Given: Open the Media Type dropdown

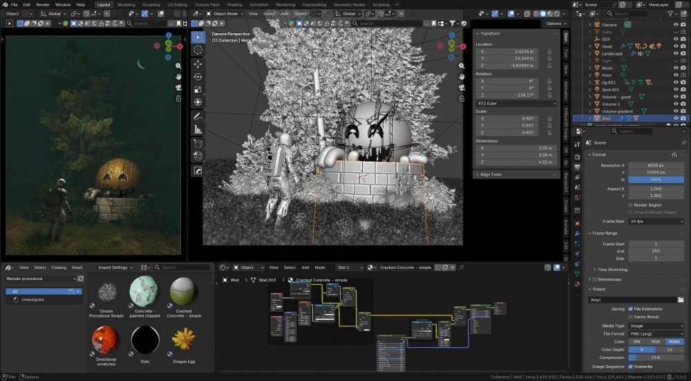Looking at the screenshot, I should 656,326.
